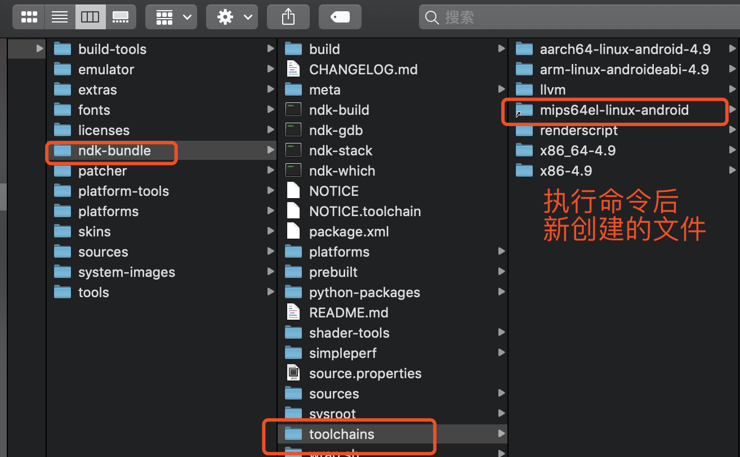Open the CHANGELOG.md file
740x457 pixels.
tap(363, 69)
